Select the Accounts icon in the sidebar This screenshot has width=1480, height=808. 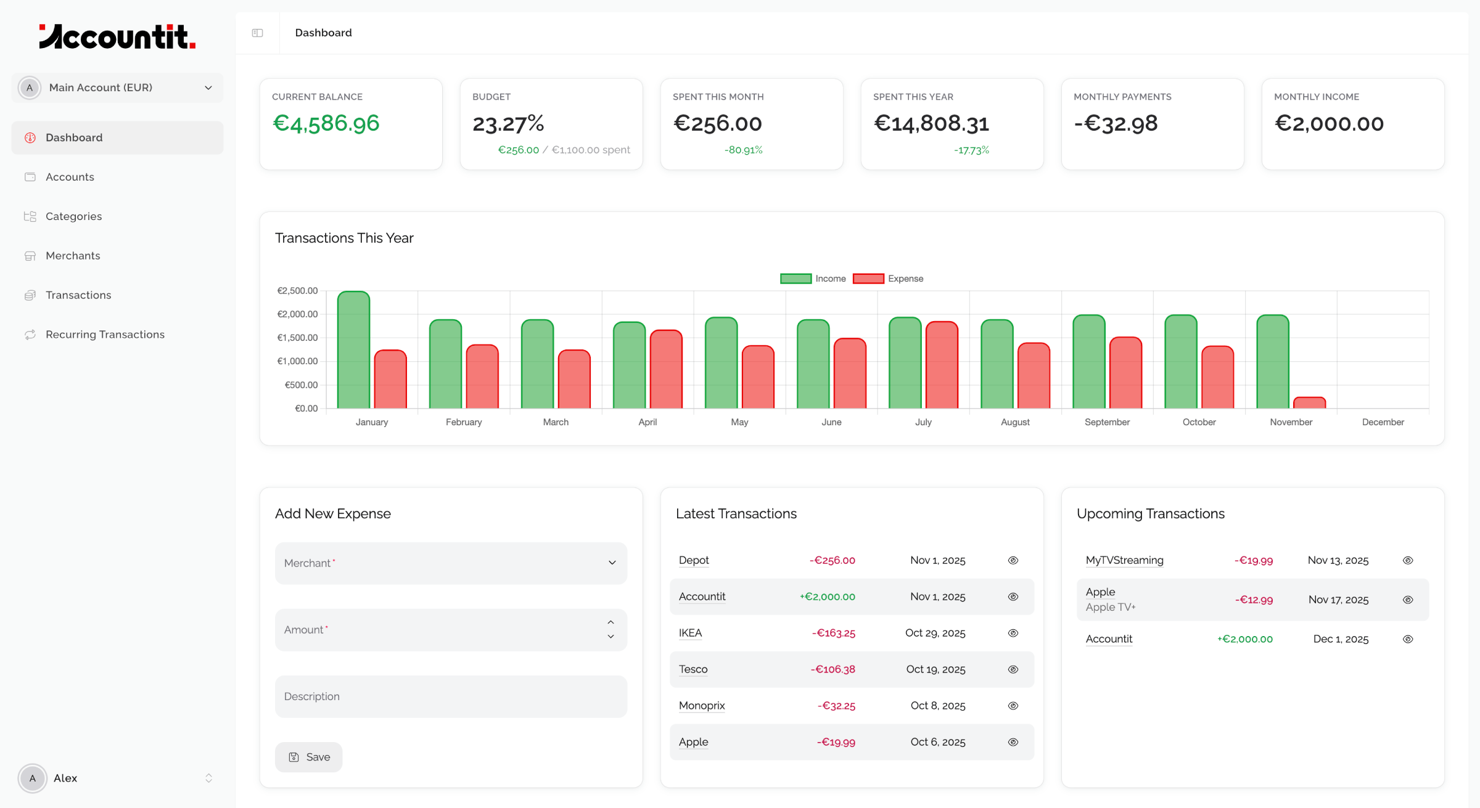tap(30, 177)
